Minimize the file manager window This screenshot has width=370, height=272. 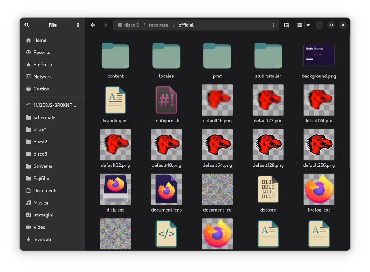pos(319,25)
